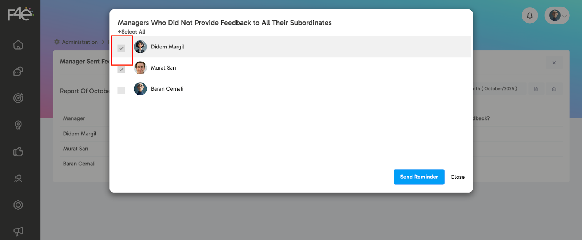Click the F4e logo

tap(20, 14)
